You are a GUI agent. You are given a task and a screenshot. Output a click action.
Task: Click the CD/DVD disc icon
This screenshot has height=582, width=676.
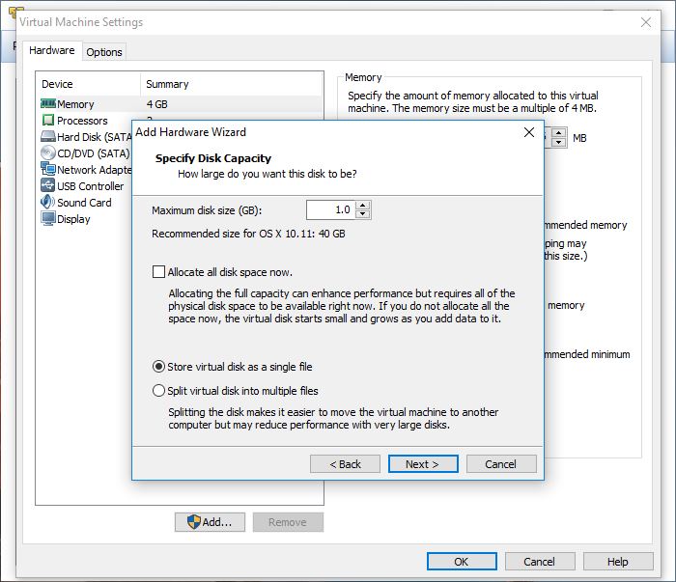[48, 152]
